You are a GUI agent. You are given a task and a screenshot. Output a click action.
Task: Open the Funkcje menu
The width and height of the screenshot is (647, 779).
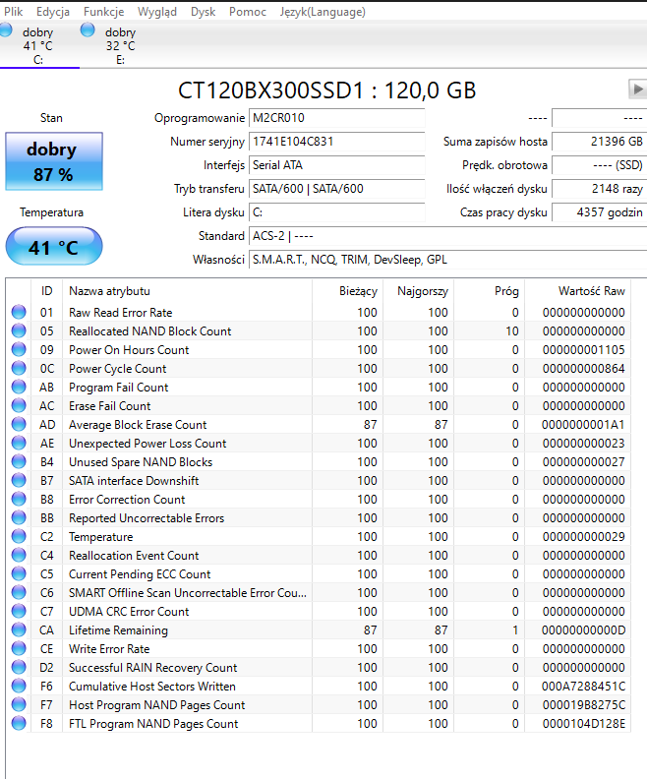pos(104,12)
